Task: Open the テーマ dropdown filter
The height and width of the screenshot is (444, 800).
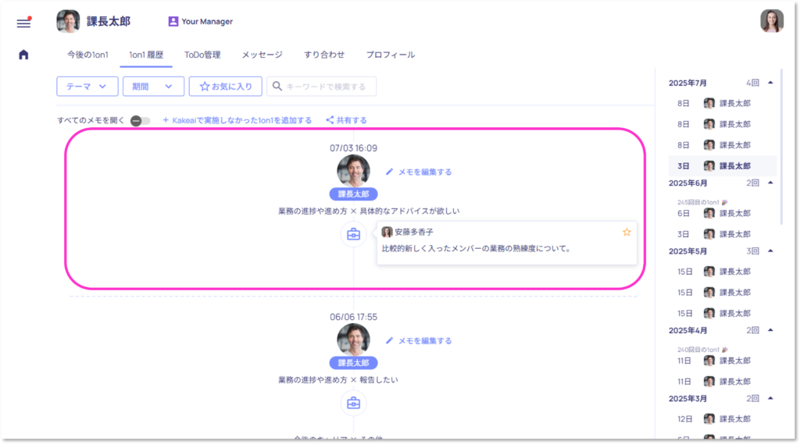Action: (87, 87)
